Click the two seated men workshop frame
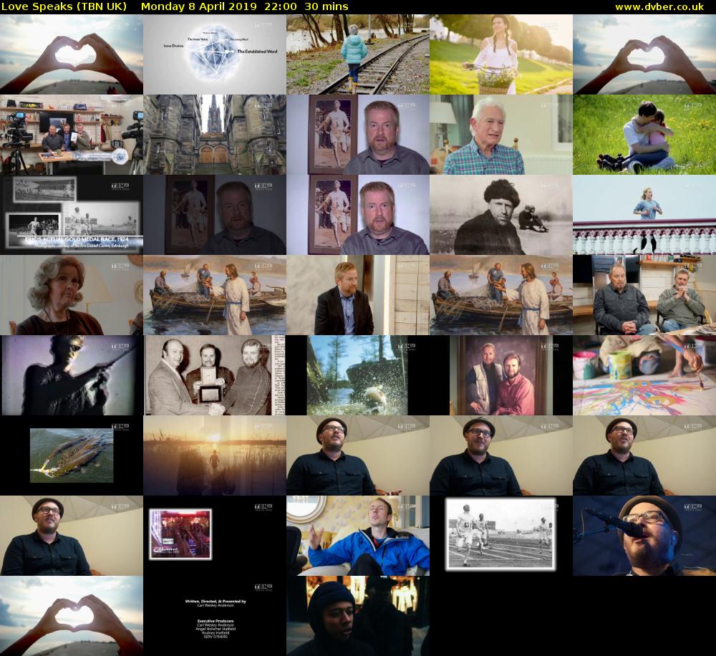The height and width of the screenshot is (656, 716). [644, 295]
